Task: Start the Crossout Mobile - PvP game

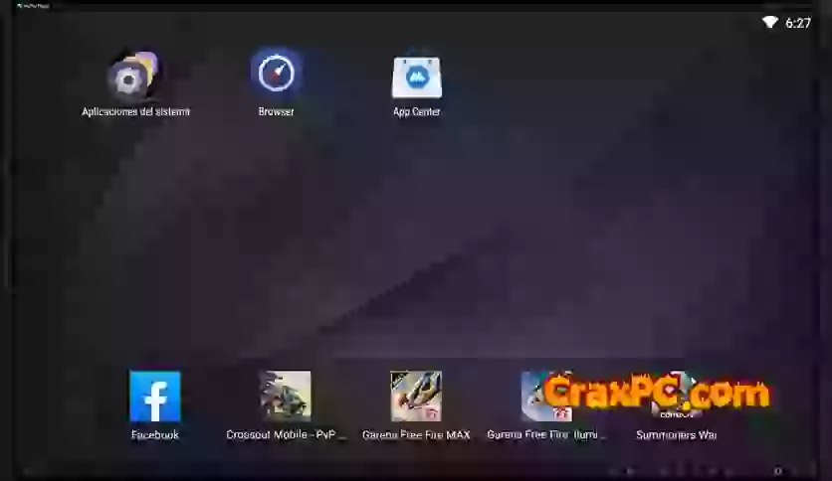Action: tap(285, 397)
